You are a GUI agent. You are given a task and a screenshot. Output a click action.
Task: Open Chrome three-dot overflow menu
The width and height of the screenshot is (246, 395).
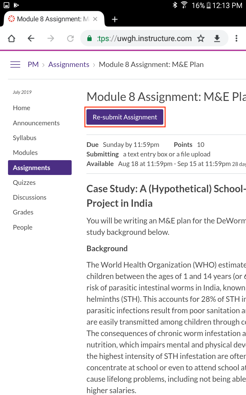236,38
